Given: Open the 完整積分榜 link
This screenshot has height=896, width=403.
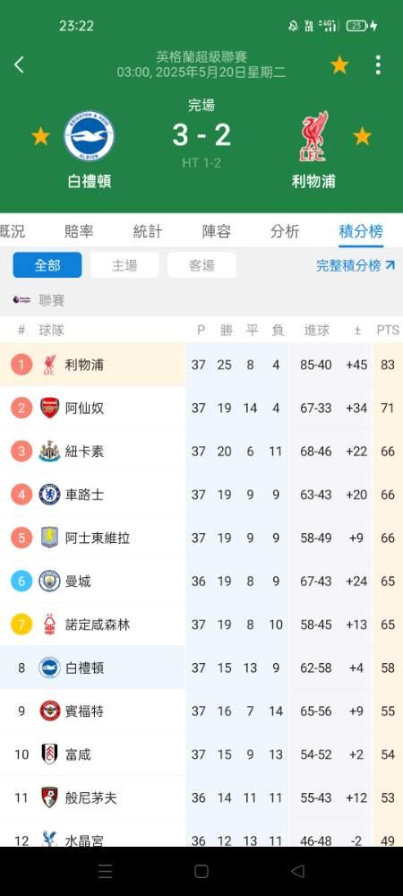Looking at the screenshot, I should (356, 265).
